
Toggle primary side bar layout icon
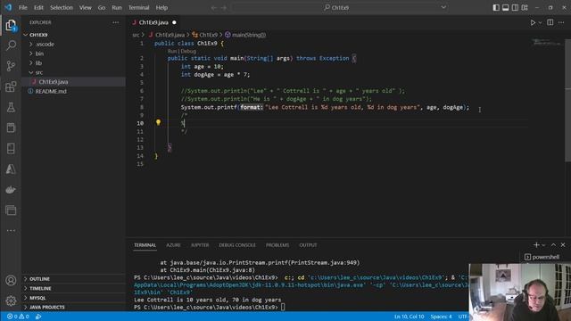click(496, 7)
